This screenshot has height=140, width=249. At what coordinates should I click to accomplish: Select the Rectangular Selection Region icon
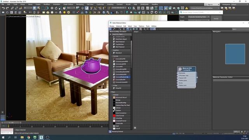(43, 8)
